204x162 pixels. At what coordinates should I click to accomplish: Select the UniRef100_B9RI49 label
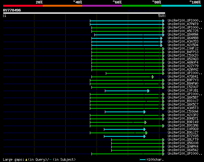click(183, 122)
